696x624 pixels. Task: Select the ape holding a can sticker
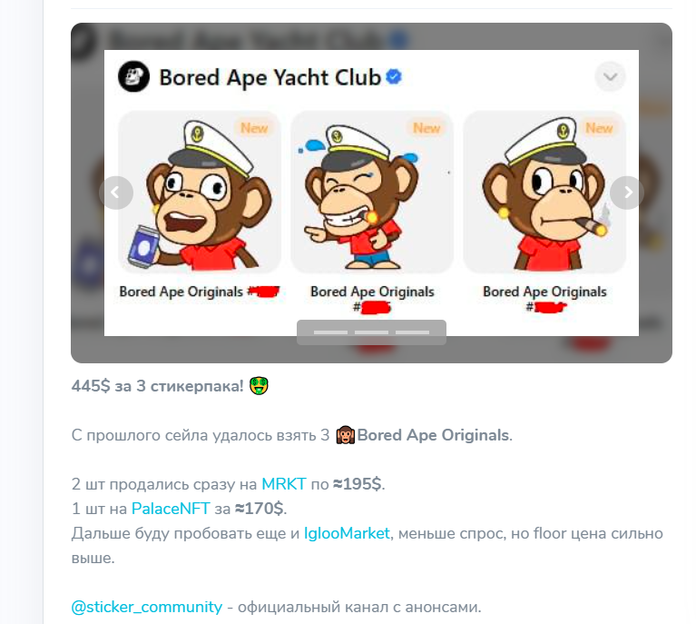tap(200, 192)
